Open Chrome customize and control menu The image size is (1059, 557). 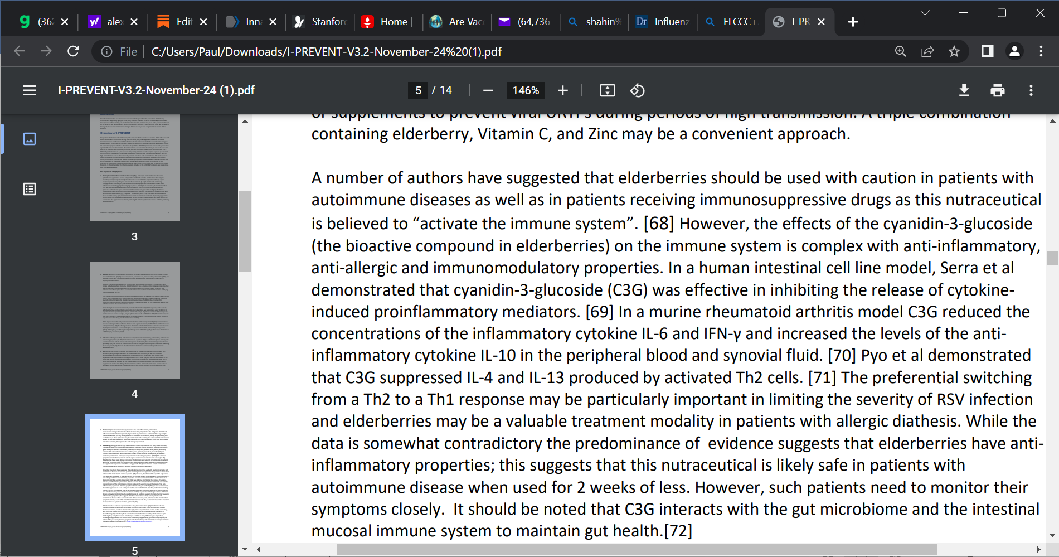[x=1041, y=51]
